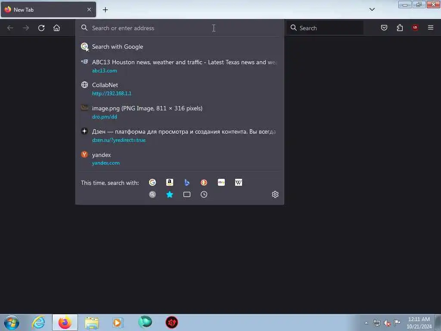Choose Search with Google suggestion
The image size is (441, 331).
pos(180,47)
